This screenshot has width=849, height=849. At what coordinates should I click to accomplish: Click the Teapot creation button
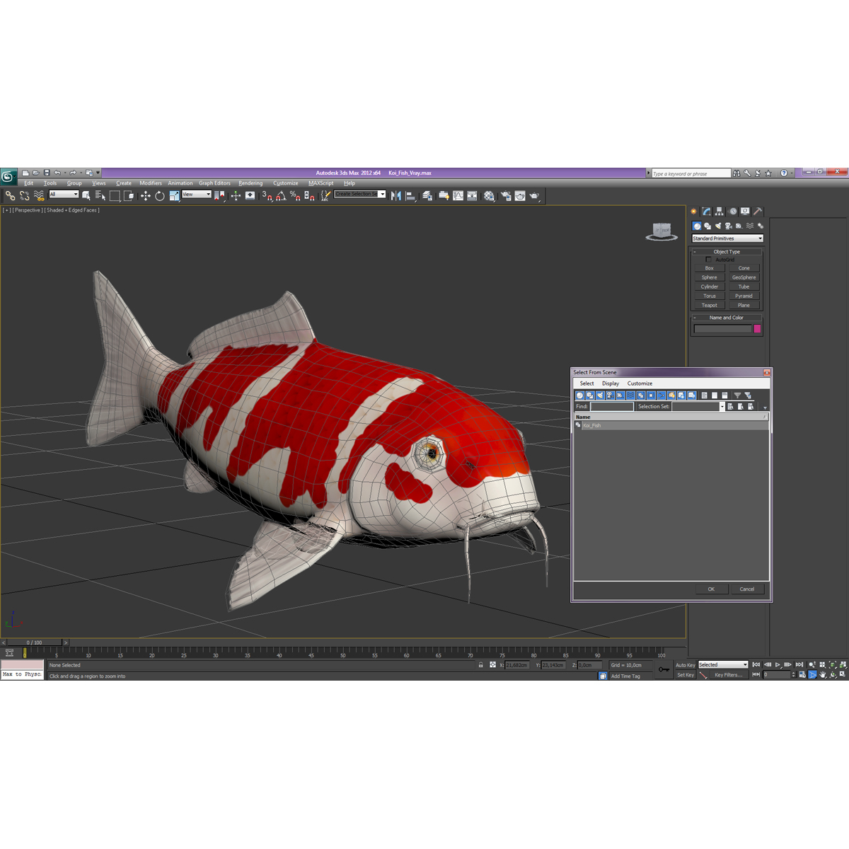709,305
